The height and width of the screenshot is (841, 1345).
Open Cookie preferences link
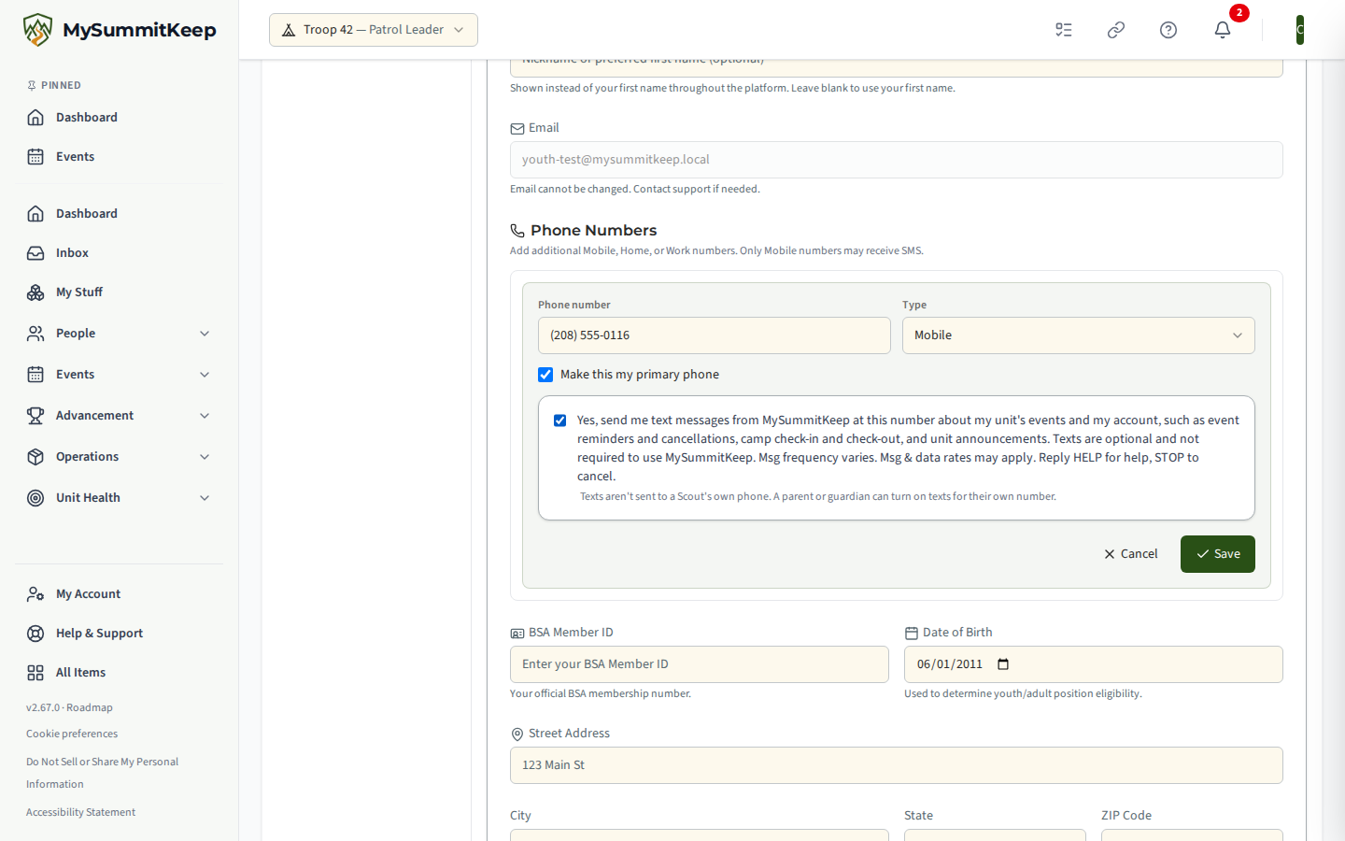coord(72,734)
